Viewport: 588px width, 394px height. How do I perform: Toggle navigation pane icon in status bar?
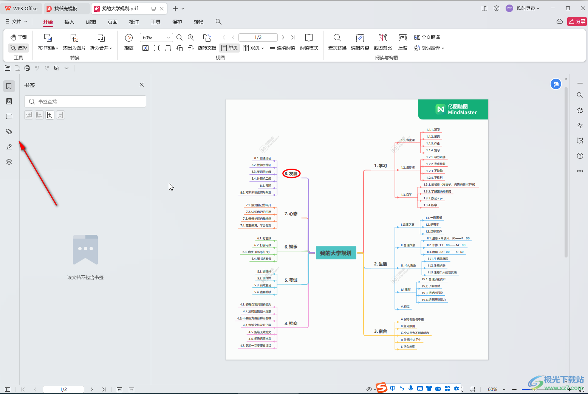tap(7, 389)
